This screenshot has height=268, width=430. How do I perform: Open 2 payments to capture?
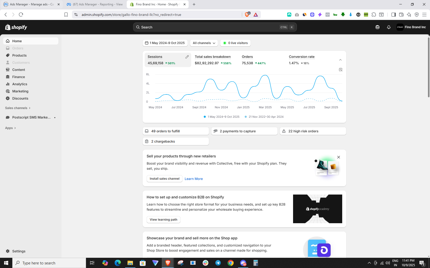tap(244, 131)
